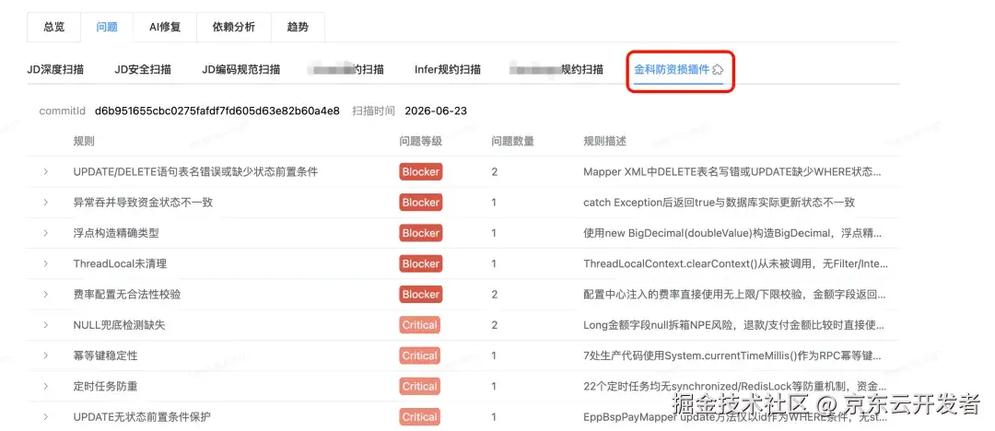
Task: Expand the 幂等键稳定性 rule row
Action: coord(46,355)
